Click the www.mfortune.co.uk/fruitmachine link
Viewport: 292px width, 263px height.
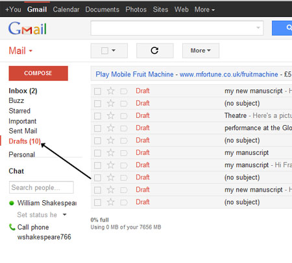tap(229, 74)
